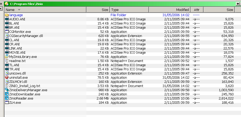Select the ZLH.exe file name
The image size is (241, 117).
coord(15,102)
